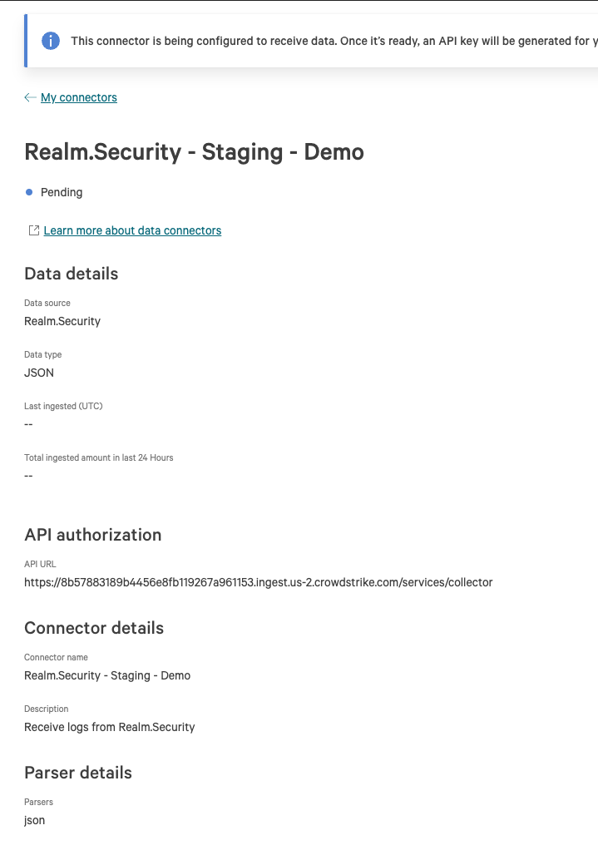The width and height of the screenshot is (598, 850).
Task: Click the Last ingested (UTC) label
Action: point(63,406)
